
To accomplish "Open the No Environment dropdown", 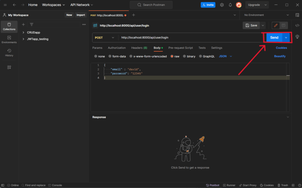I will point(266,15).
